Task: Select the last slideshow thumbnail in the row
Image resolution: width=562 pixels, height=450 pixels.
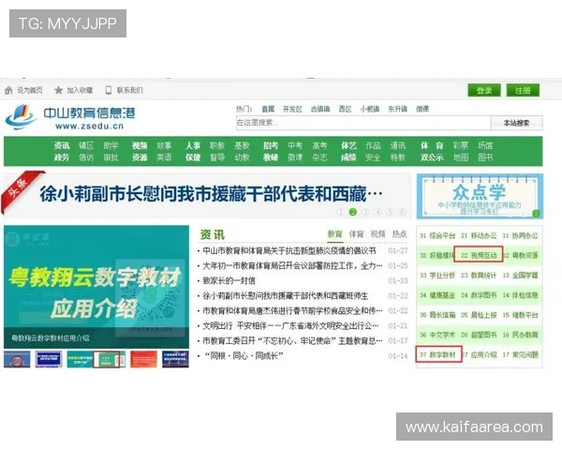Action: [175, 359]
